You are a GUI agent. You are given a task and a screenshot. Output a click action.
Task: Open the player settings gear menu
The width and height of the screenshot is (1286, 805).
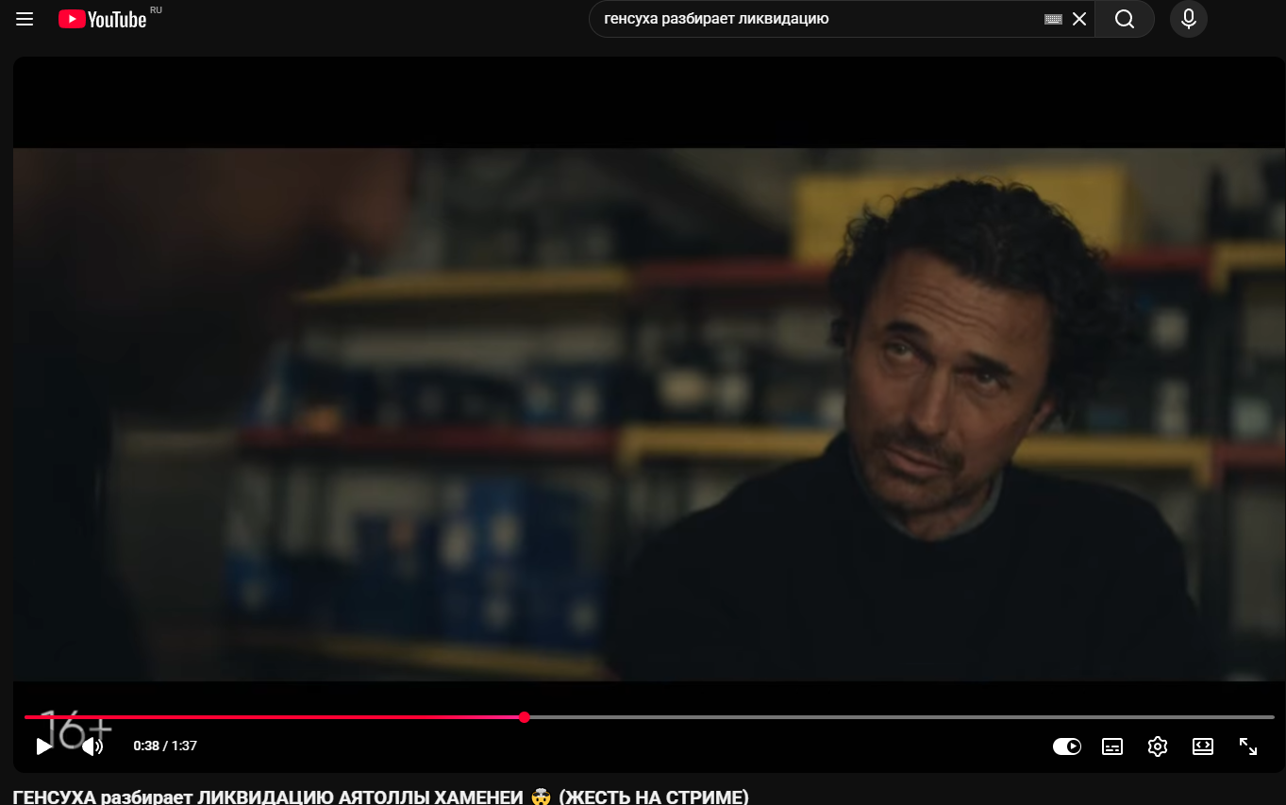click(1158, 746)
